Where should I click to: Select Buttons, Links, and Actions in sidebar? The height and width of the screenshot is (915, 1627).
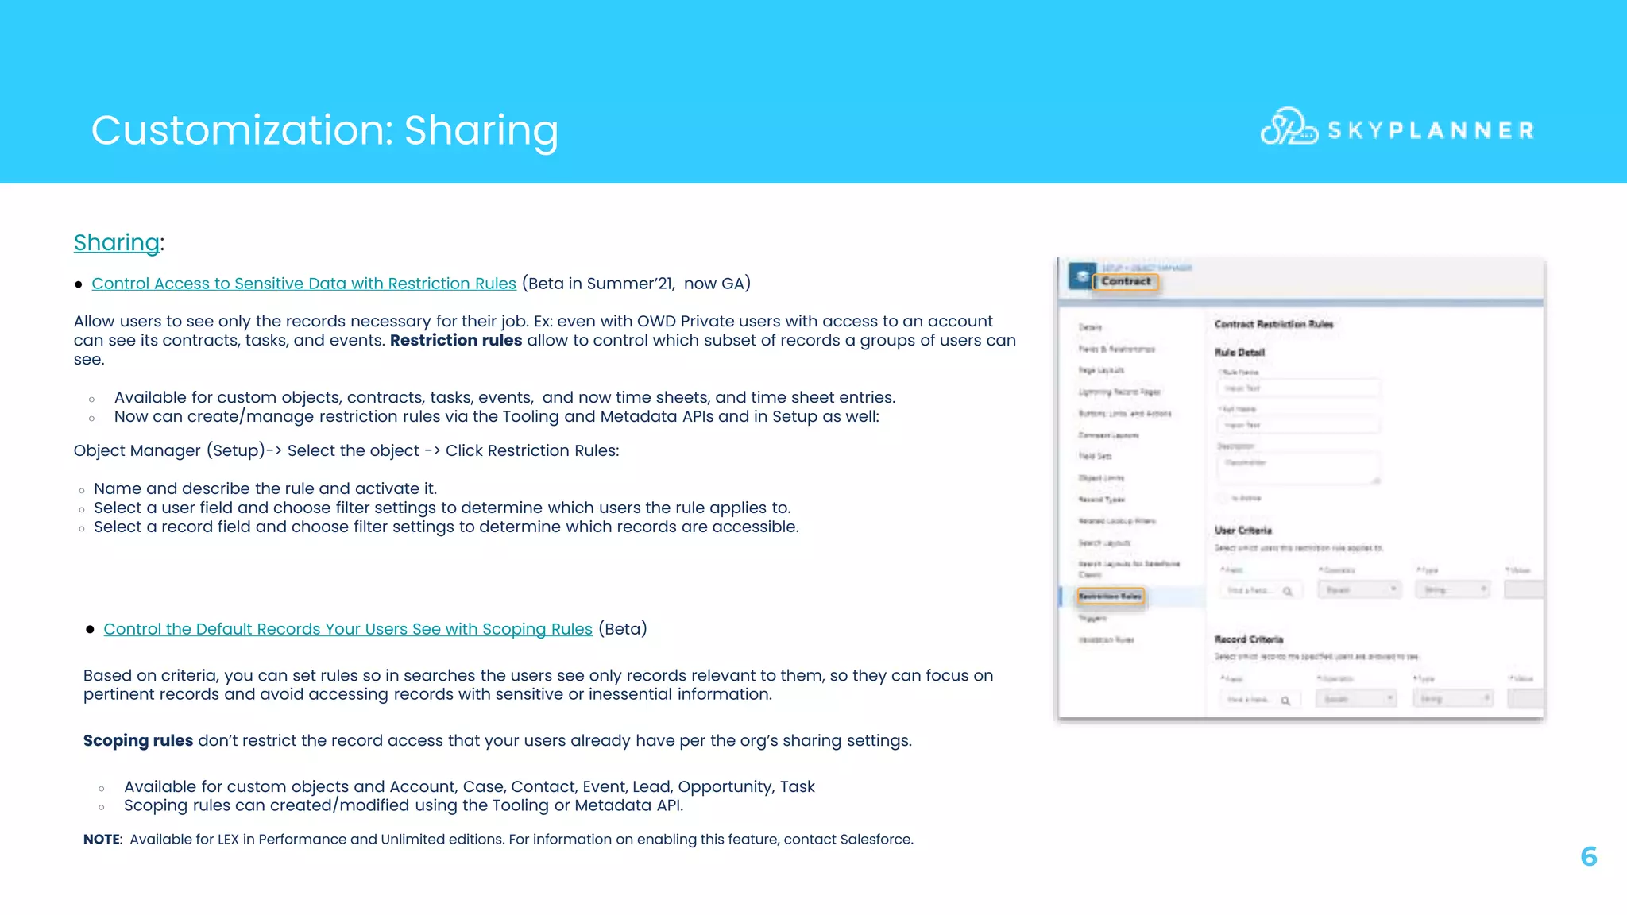point(1124,414)
